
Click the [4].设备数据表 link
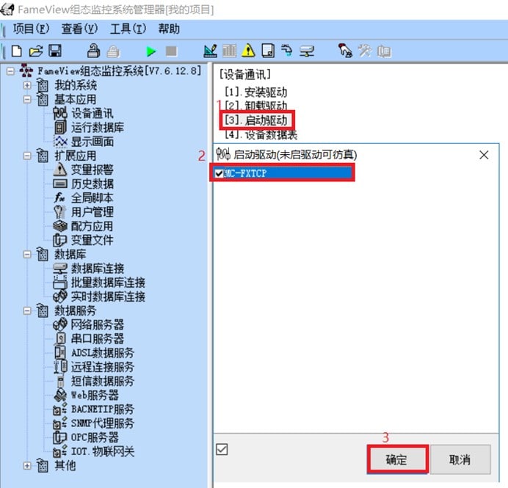(x=261, y=135)
